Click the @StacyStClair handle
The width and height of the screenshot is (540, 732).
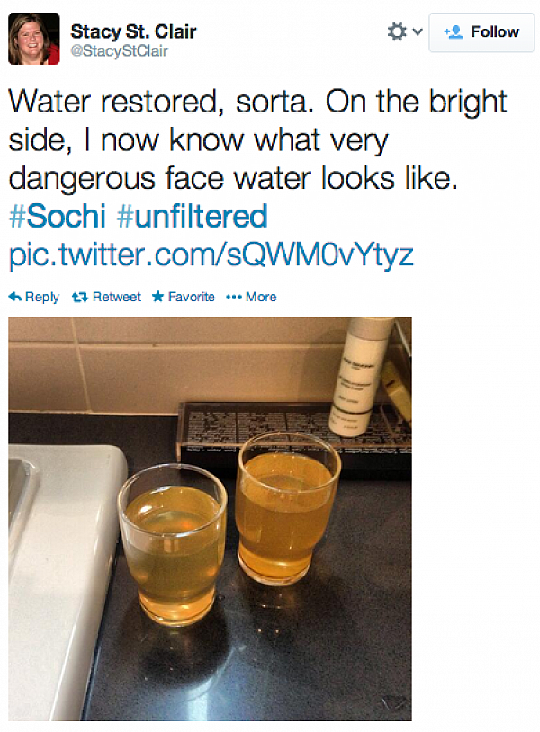point(119,51)
